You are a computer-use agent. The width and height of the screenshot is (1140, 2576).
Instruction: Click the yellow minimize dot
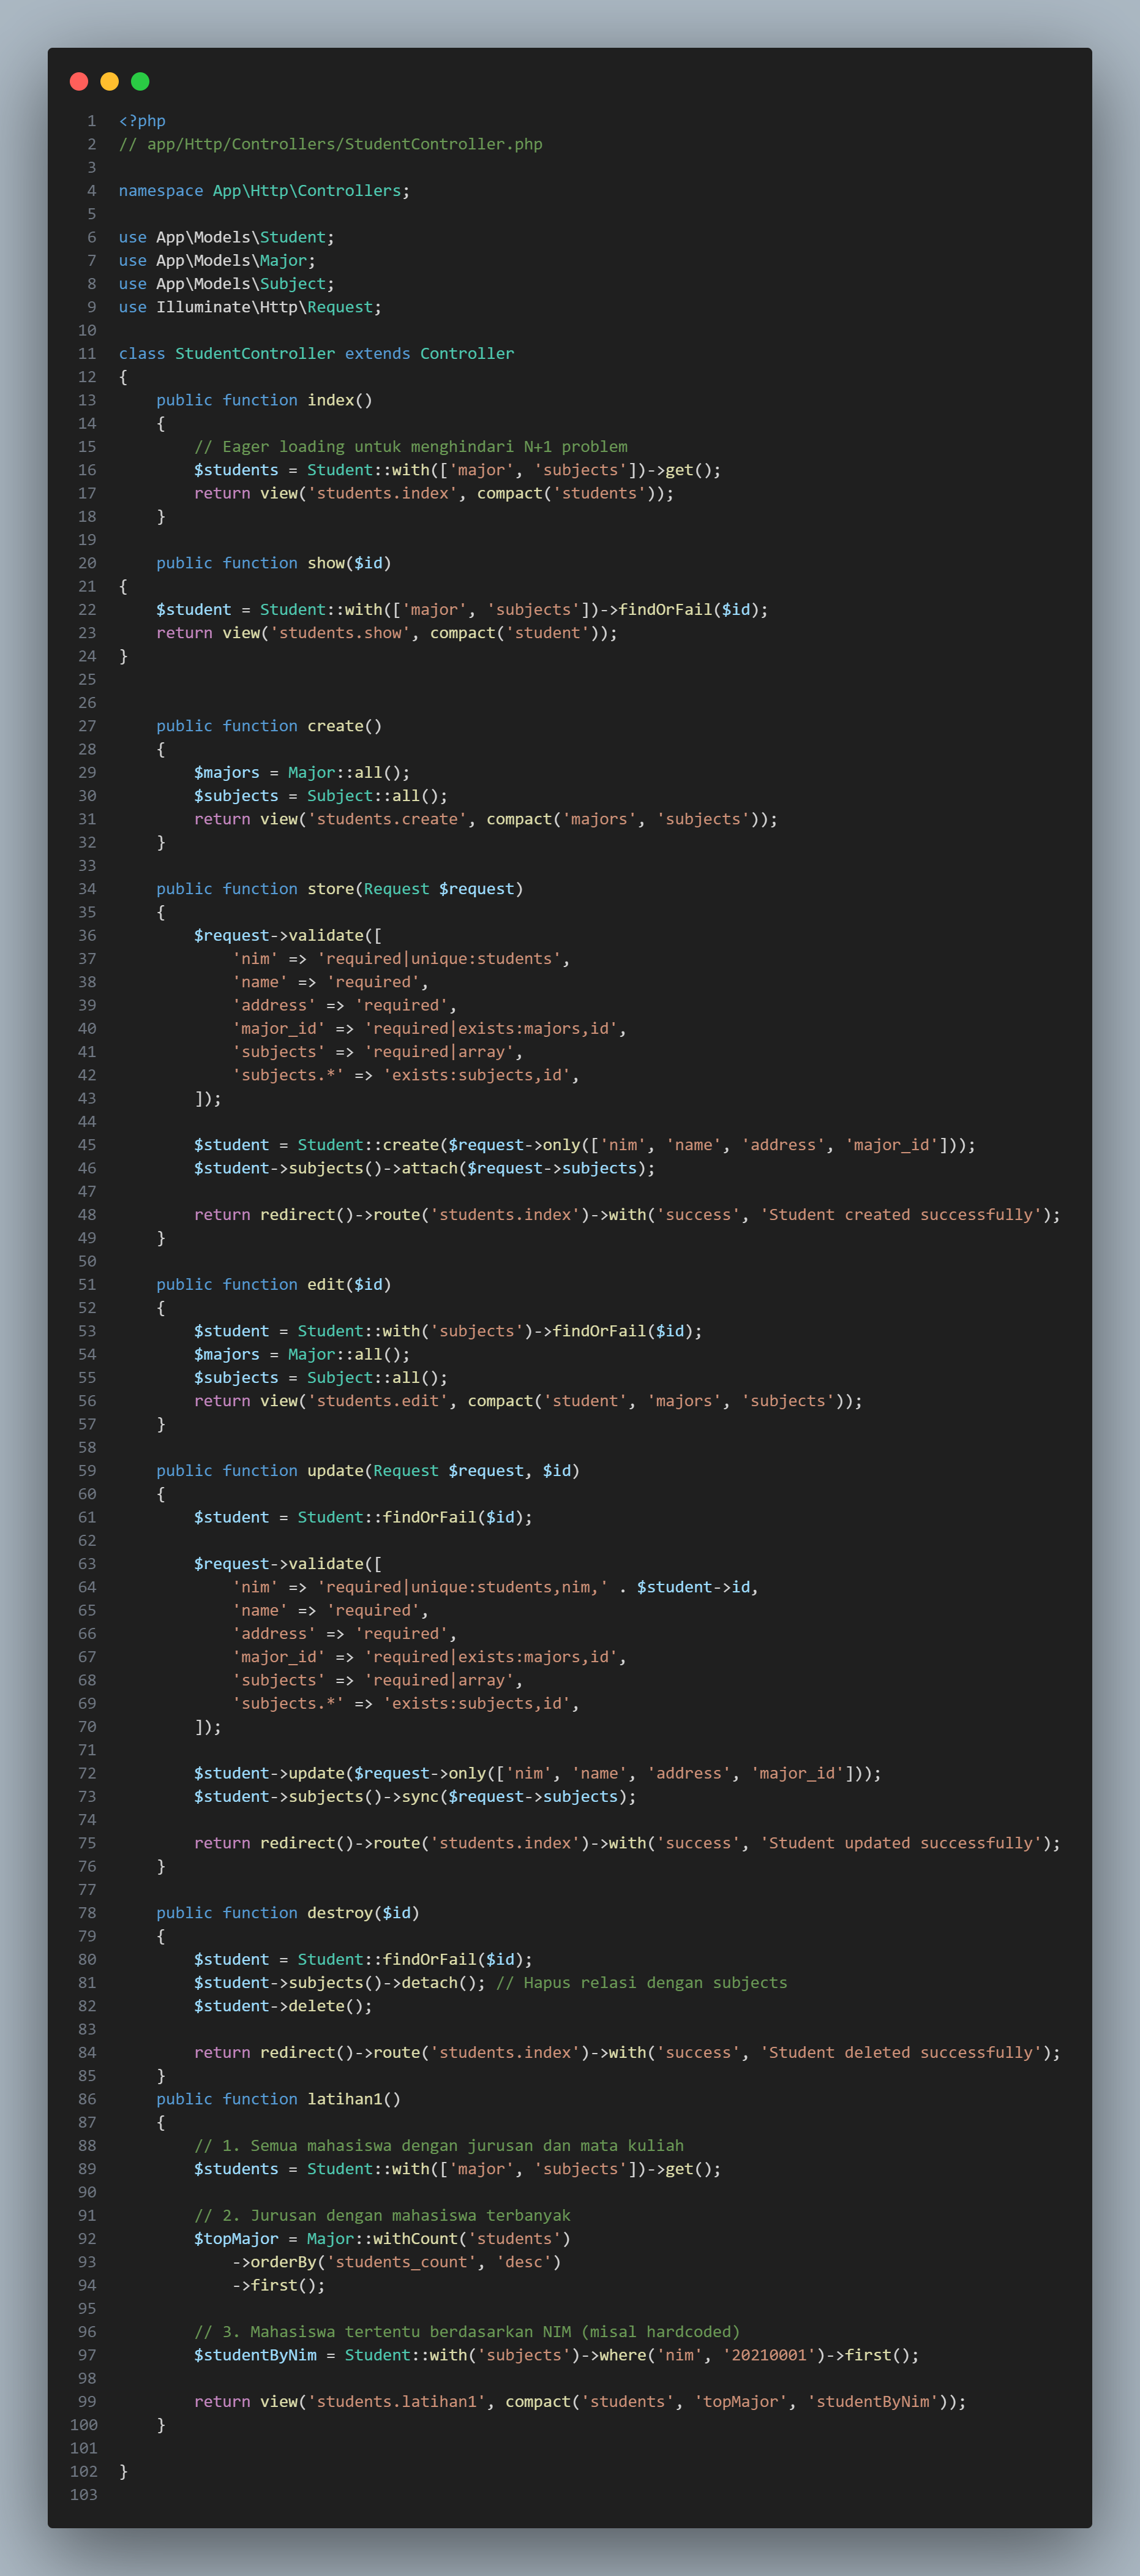[x=110, y=82]
